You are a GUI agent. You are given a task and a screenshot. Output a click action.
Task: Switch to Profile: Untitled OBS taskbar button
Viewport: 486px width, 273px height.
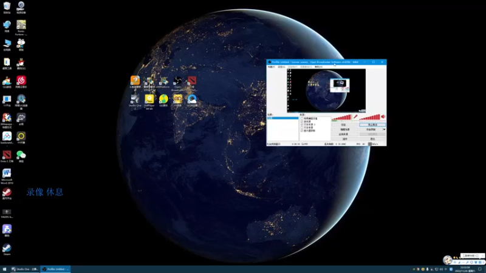pos(55,269)
